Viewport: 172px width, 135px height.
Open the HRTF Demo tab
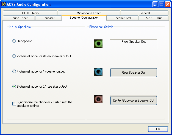coord(30,13)
